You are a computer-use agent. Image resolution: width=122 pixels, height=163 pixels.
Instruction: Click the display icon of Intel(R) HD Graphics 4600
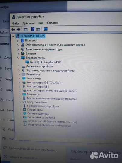27,62
